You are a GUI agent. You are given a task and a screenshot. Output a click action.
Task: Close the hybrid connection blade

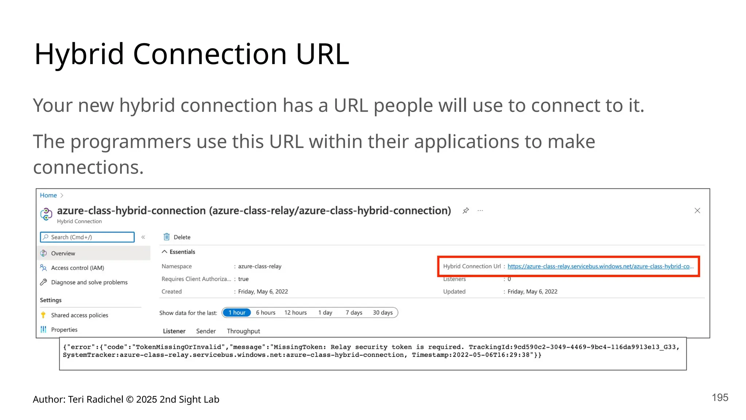coord(697,211)
